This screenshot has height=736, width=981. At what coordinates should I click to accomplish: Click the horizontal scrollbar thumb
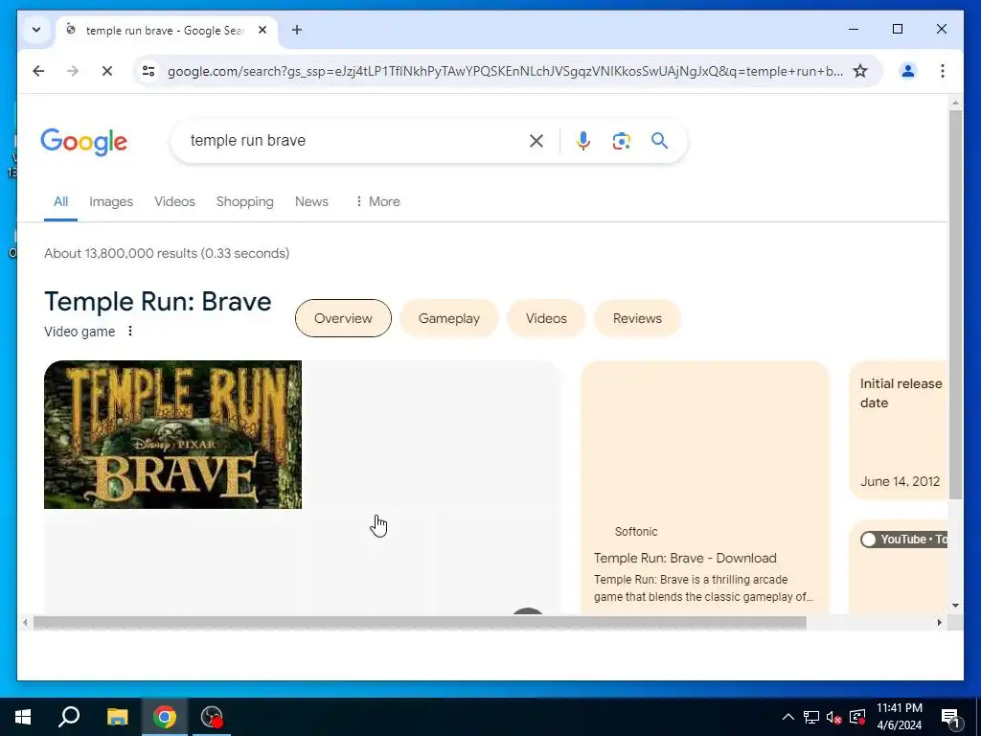(420, 623)
